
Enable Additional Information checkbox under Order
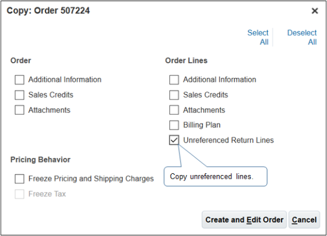point(19,80)
